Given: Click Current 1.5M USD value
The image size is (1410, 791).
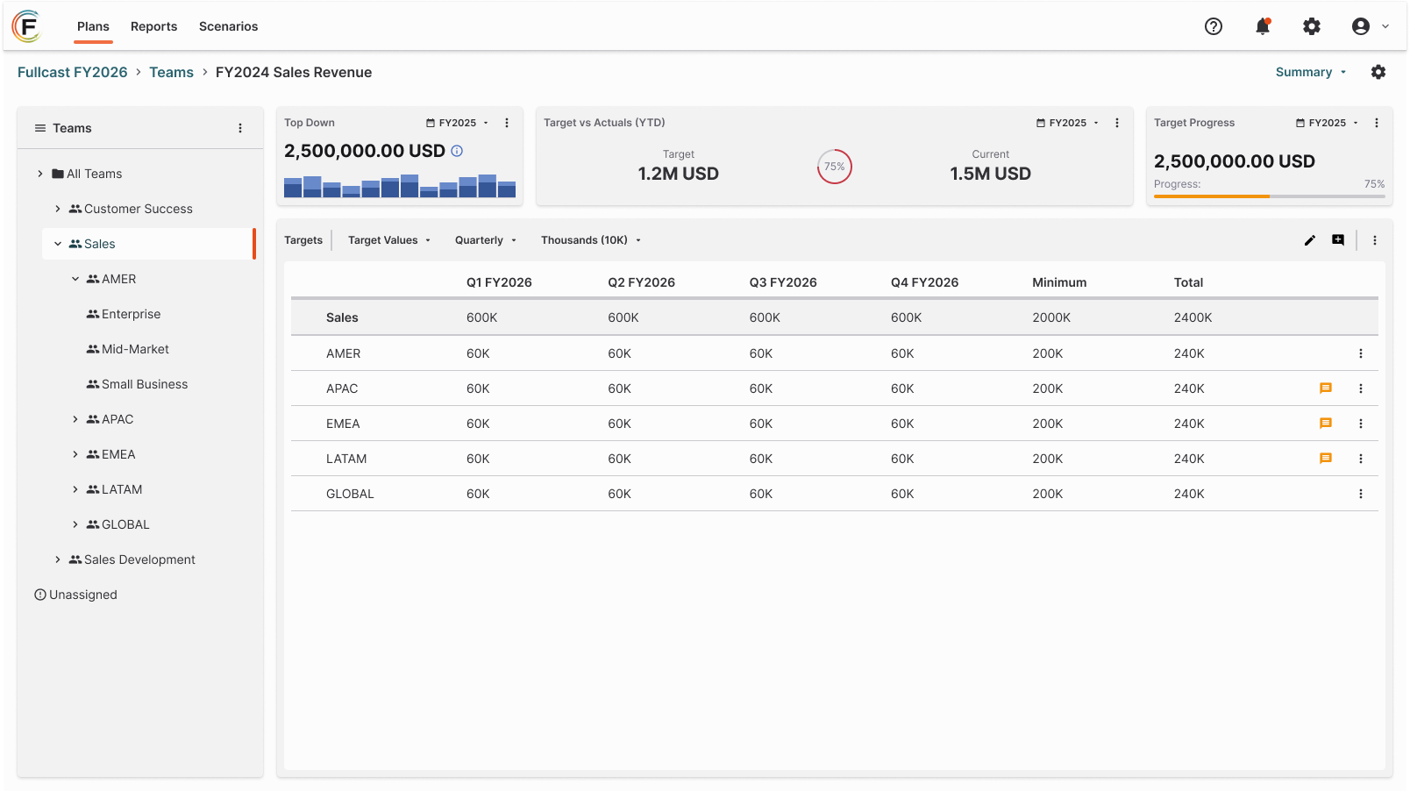Looking at the screenshot, I should pos(990,174).
